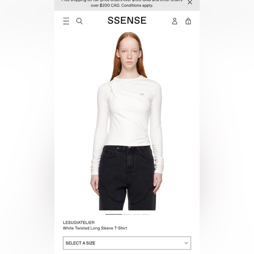Select the first image carousel indicator
This screenshot has height=254, width=254.
(x=113, y=214)
